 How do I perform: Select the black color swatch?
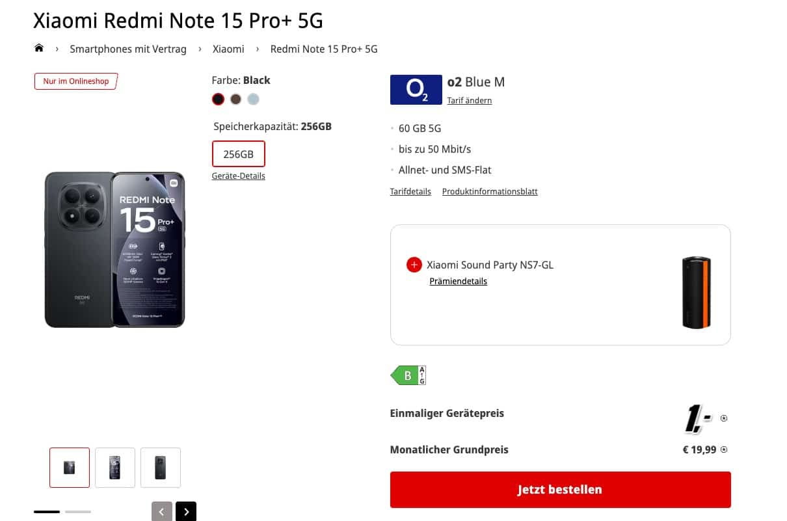(218, 99)
